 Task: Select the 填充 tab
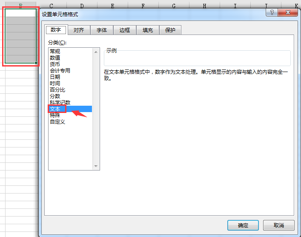pyautogui.click(x=147, y=30)
